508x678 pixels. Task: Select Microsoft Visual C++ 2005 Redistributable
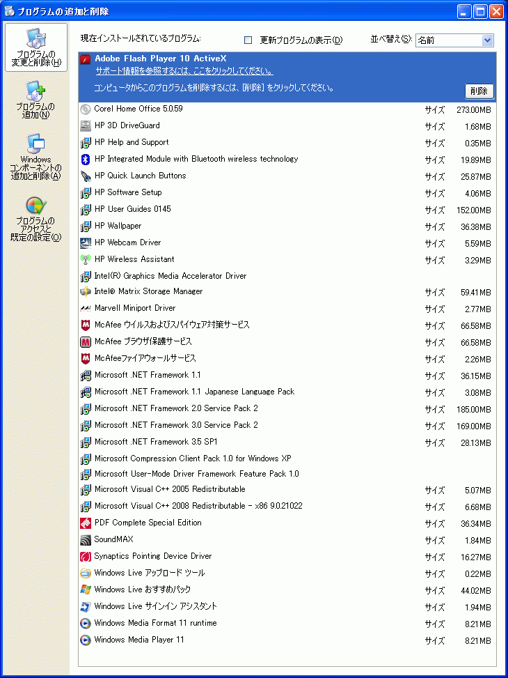click(x=287, y=489)
